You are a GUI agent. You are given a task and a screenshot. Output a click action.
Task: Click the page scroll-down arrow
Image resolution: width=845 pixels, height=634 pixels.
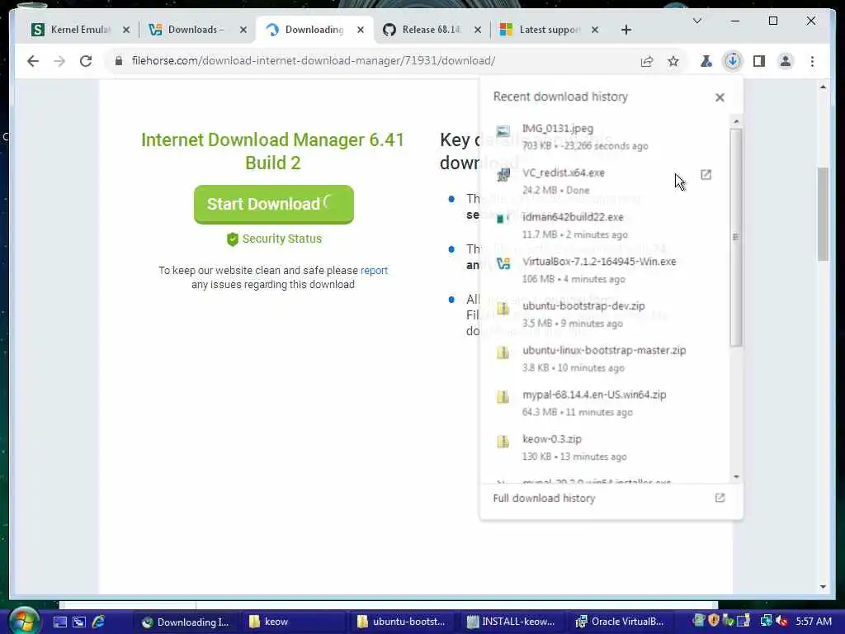823,587
